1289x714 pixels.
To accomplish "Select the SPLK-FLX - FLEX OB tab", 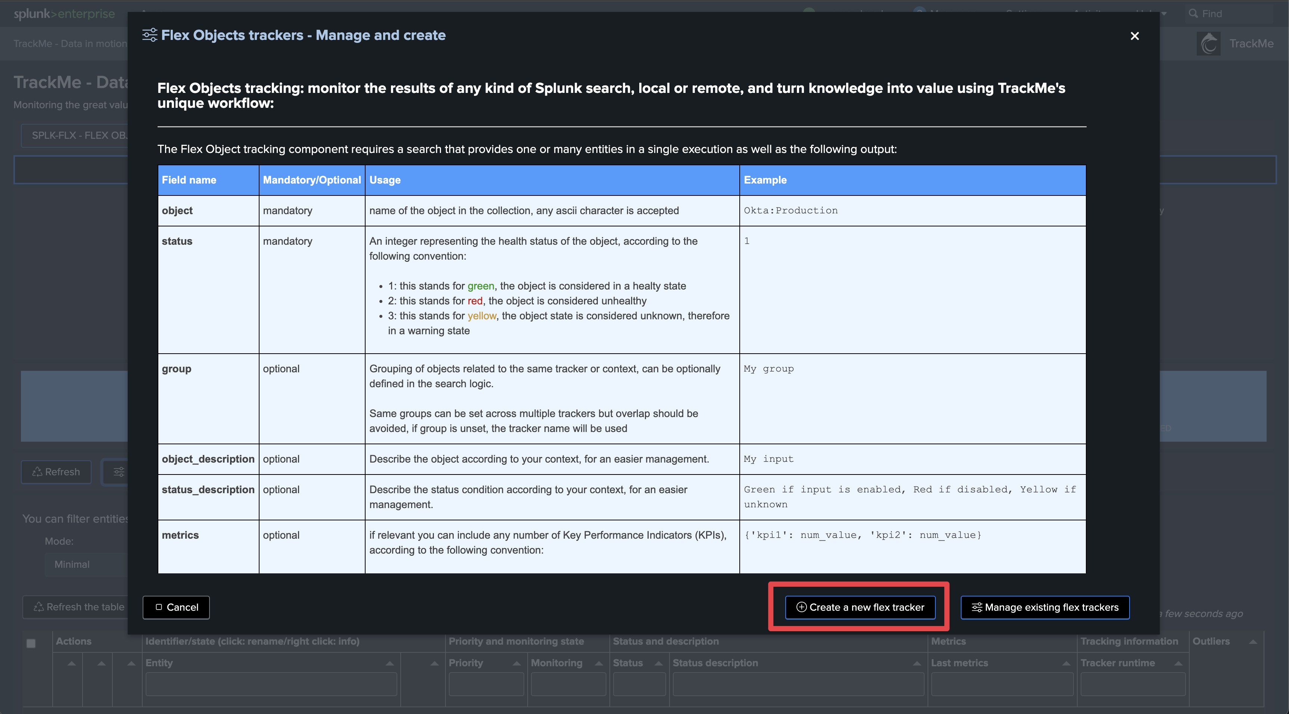I will [x=75, y=135].
